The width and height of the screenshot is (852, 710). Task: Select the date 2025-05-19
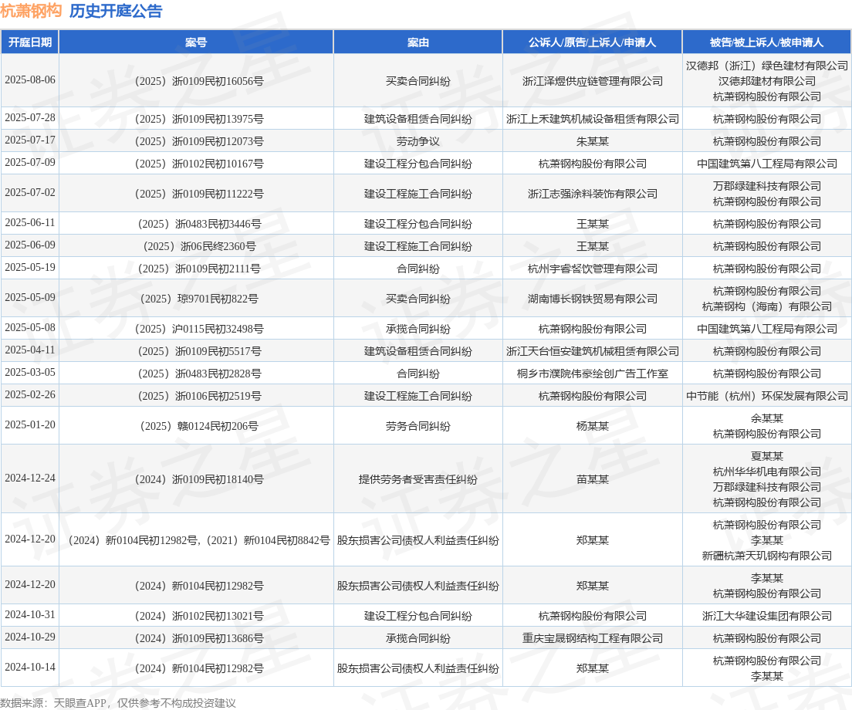30,267
